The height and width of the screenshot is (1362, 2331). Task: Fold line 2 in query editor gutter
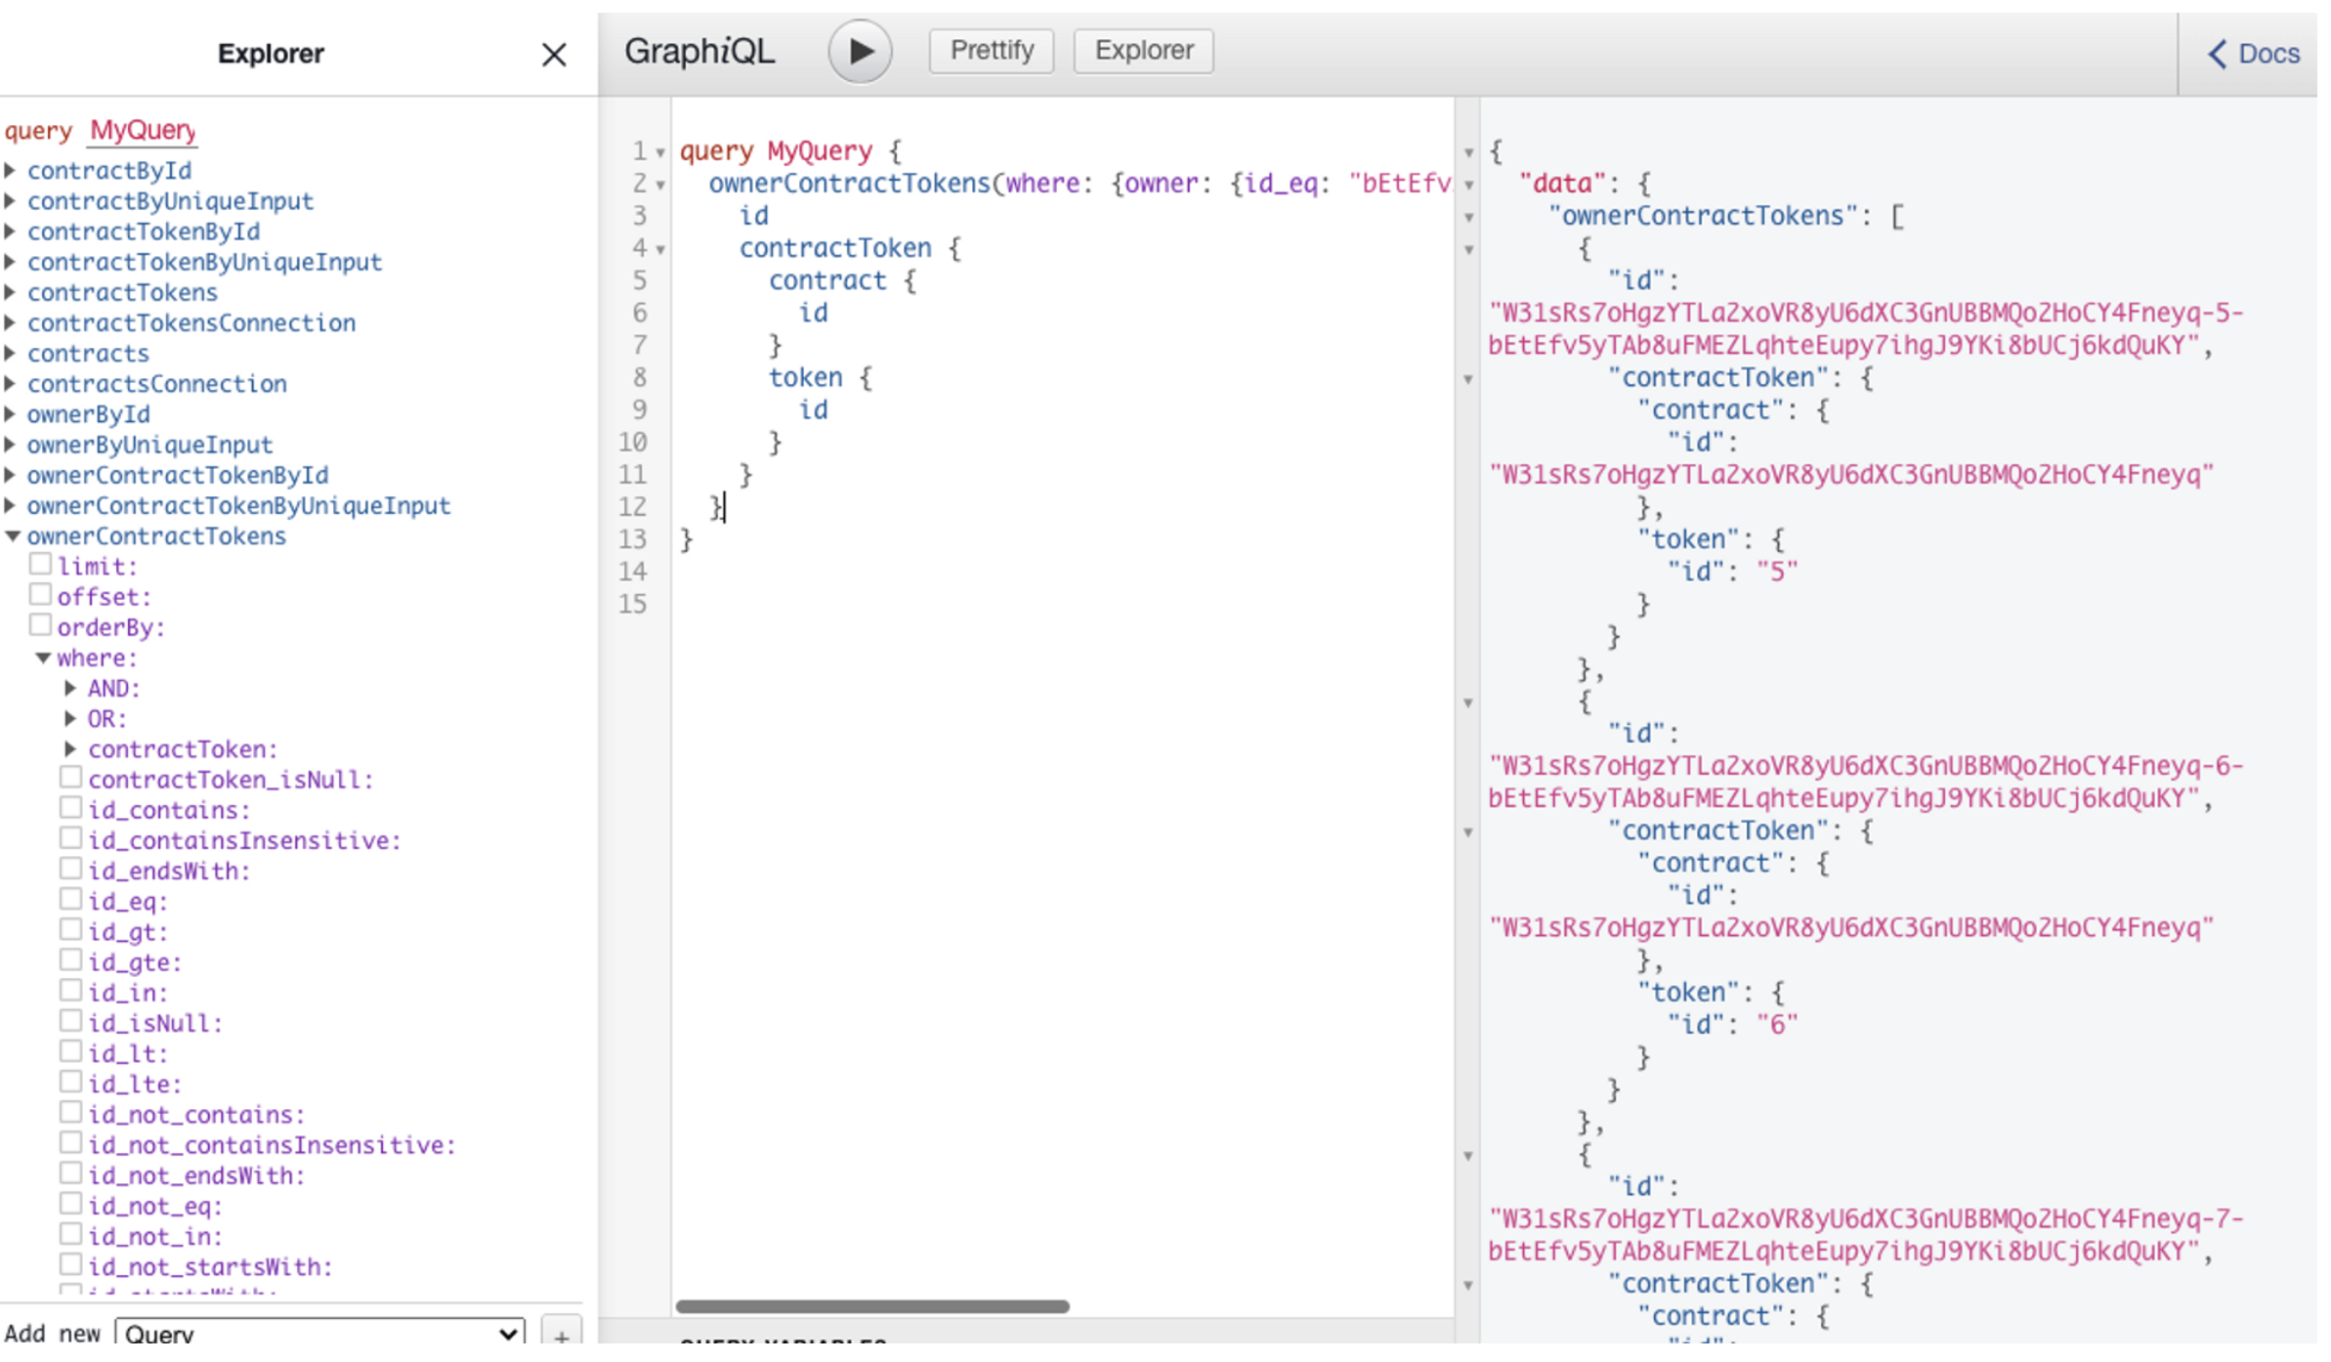tap(661, 185)
